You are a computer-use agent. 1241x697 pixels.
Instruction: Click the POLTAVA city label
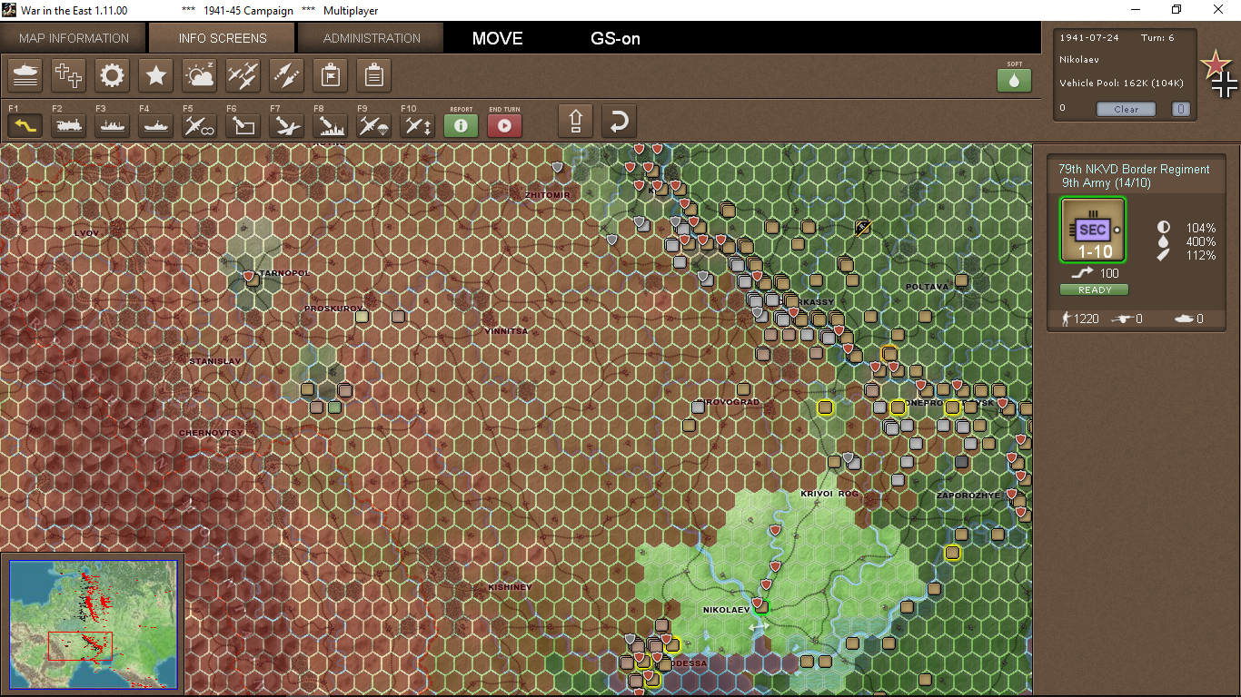pos(927,287)
